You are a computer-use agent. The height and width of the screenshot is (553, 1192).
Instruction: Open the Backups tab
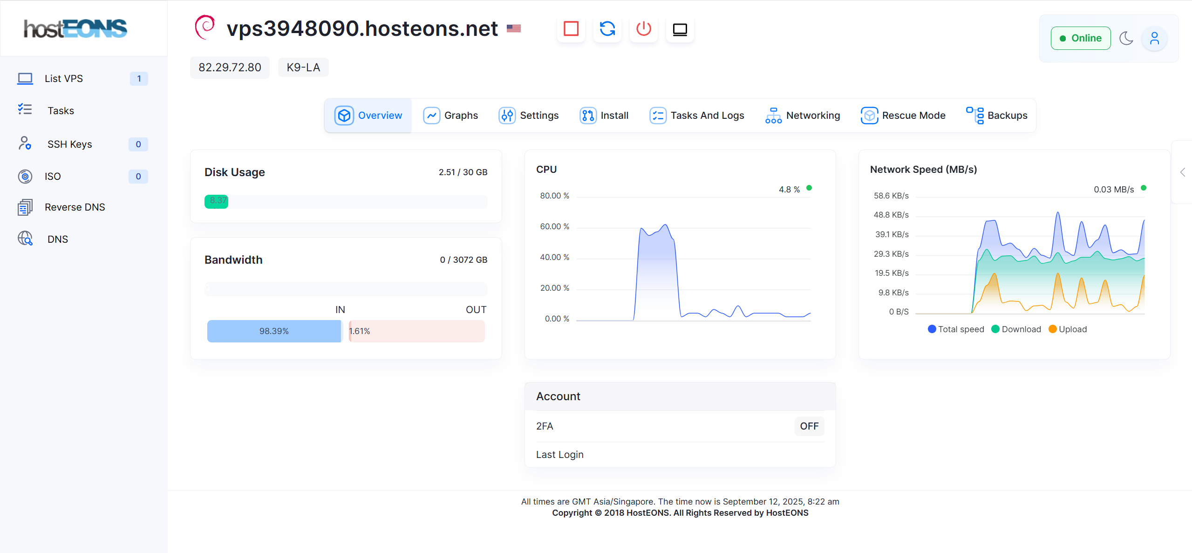(997, 116)
